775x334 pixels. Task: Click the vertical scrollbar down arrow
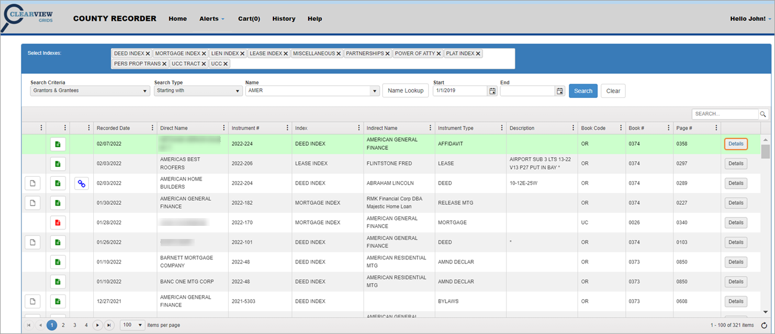click(x=765, y=311)
